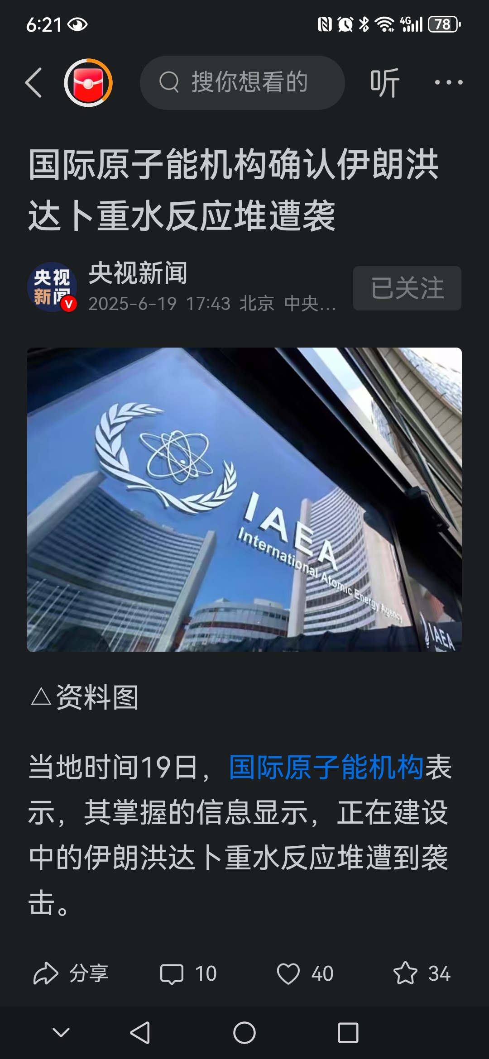Toggle the 已关注 follow button

tap(407, 288)
